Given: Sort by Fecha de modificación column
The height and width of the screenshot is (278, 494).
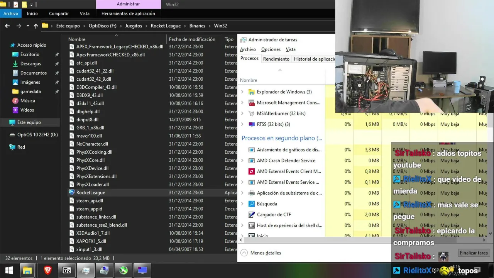Looking at the screenshot, I should tap(192, 39).
